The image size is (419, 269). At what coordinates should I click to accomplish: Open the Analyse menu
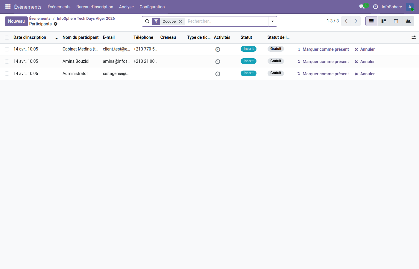click(126, 7)
